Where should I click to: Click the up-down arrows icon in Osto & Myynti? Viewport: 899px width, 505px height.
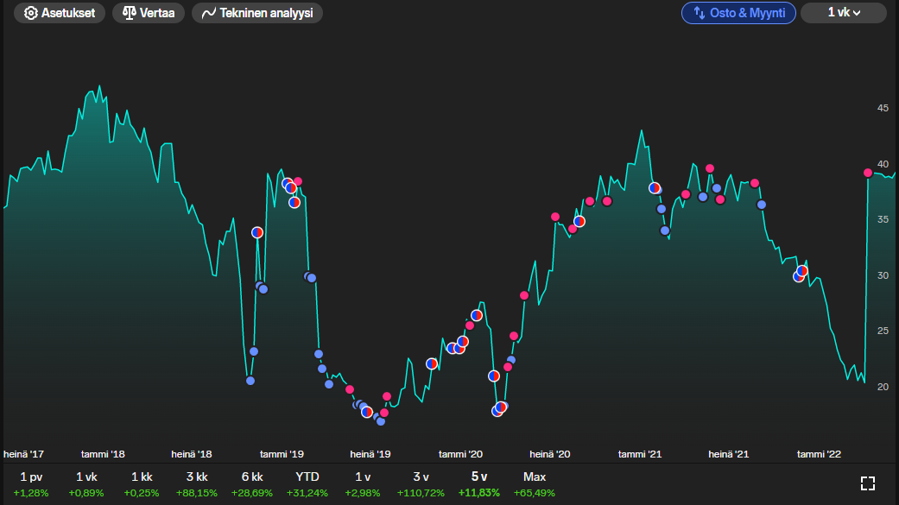[x=700, y=13]
